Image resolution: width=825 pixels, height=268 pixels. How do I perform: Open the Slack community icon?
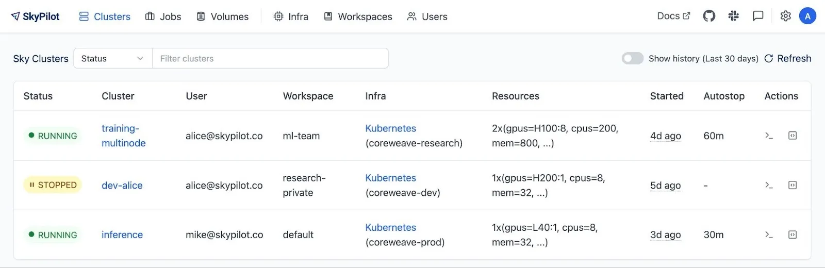pyautogui.click(x=733, y=16)
